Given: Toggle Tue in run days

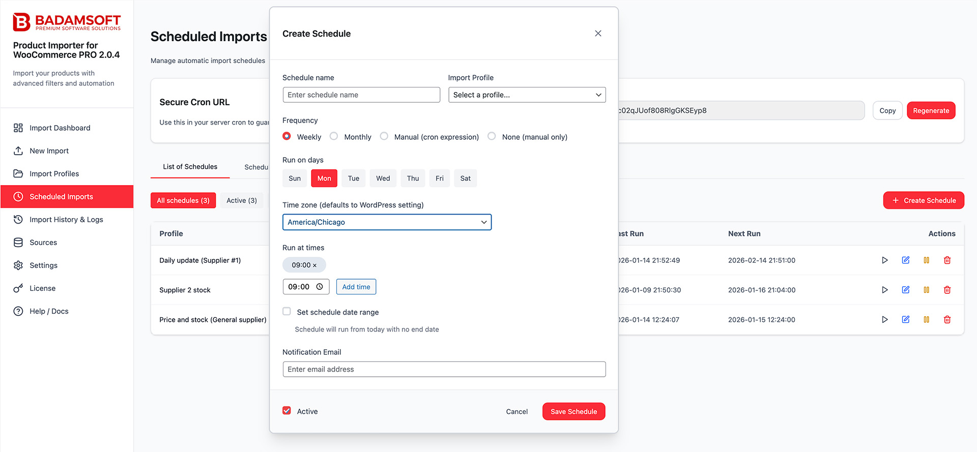Looking at the screenshot, I should tap(354, 178).
